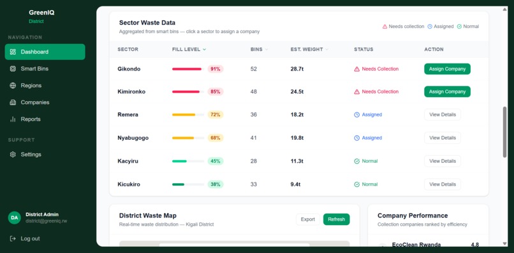Click the 85% fill badge
The width and height of the screenshot is (514, 253).
[216, 92]
